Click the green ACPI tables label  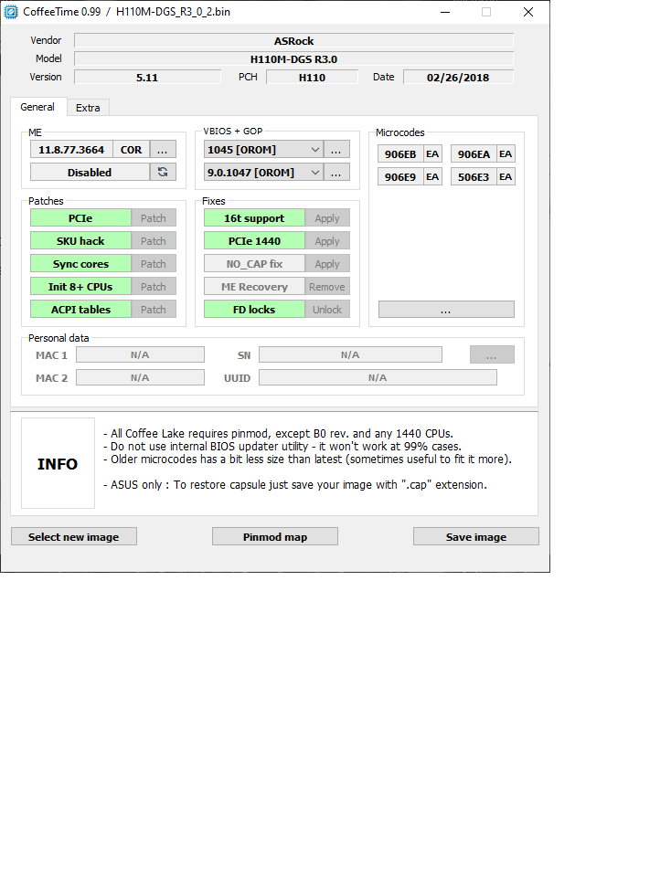pyautogui.click(x=80, y=309)
